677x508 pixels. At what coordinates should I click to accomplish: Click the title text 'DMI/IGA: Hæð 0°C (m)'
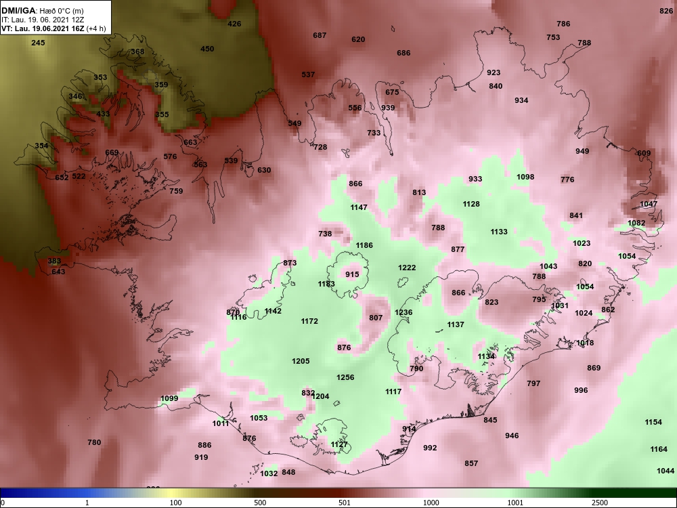(42, 12)
